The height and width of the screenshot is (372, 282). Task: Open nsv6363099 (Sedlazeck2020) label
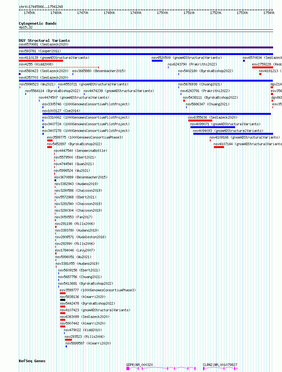coord(85,317)
